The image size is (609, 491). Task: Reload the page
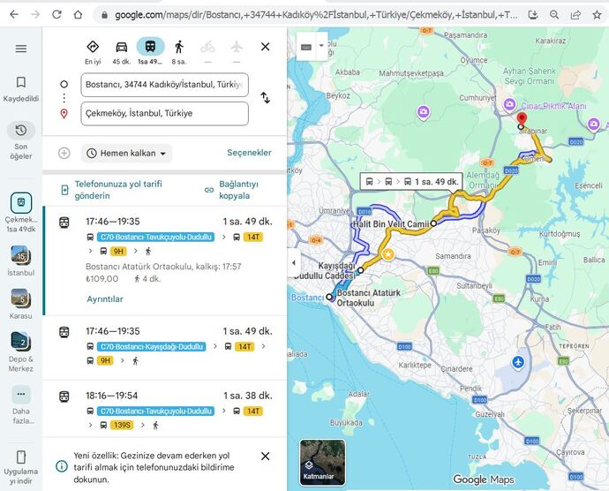(56, 15)
